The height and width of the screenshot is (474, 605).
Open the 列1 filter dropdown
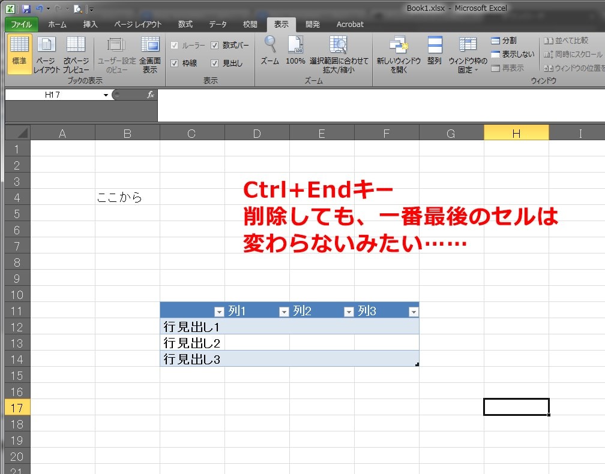tap(284, 310)
